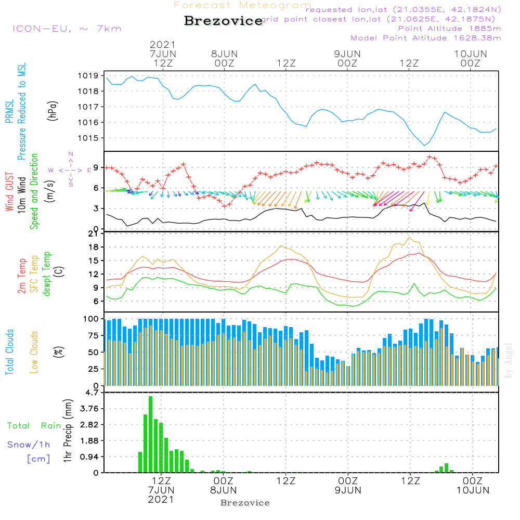Click the 'PRMSL' pressure axis label
The height and width of the screenshot is (520, 520).
point(9,111)
